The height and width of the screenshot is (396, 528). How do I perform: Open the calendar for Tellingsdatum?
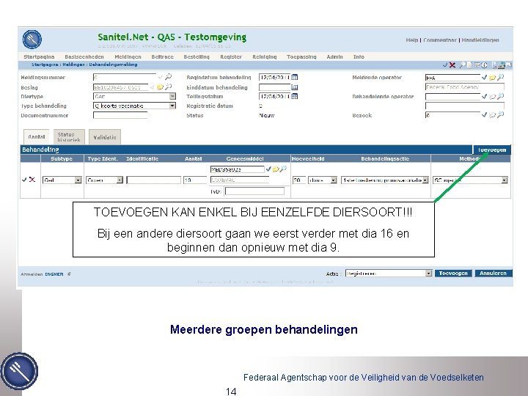294,96
